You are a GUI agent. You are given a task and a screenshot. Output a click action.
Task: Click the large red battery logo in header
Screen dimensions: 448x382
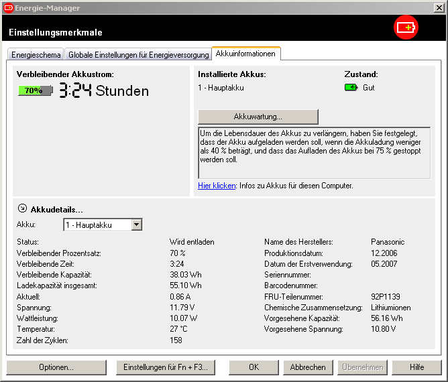[406, 27]
